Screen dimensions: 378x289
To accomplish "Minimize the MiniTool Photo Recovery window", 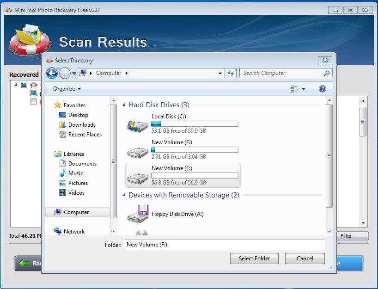I will pyautogui.click(x=335, y=10).
